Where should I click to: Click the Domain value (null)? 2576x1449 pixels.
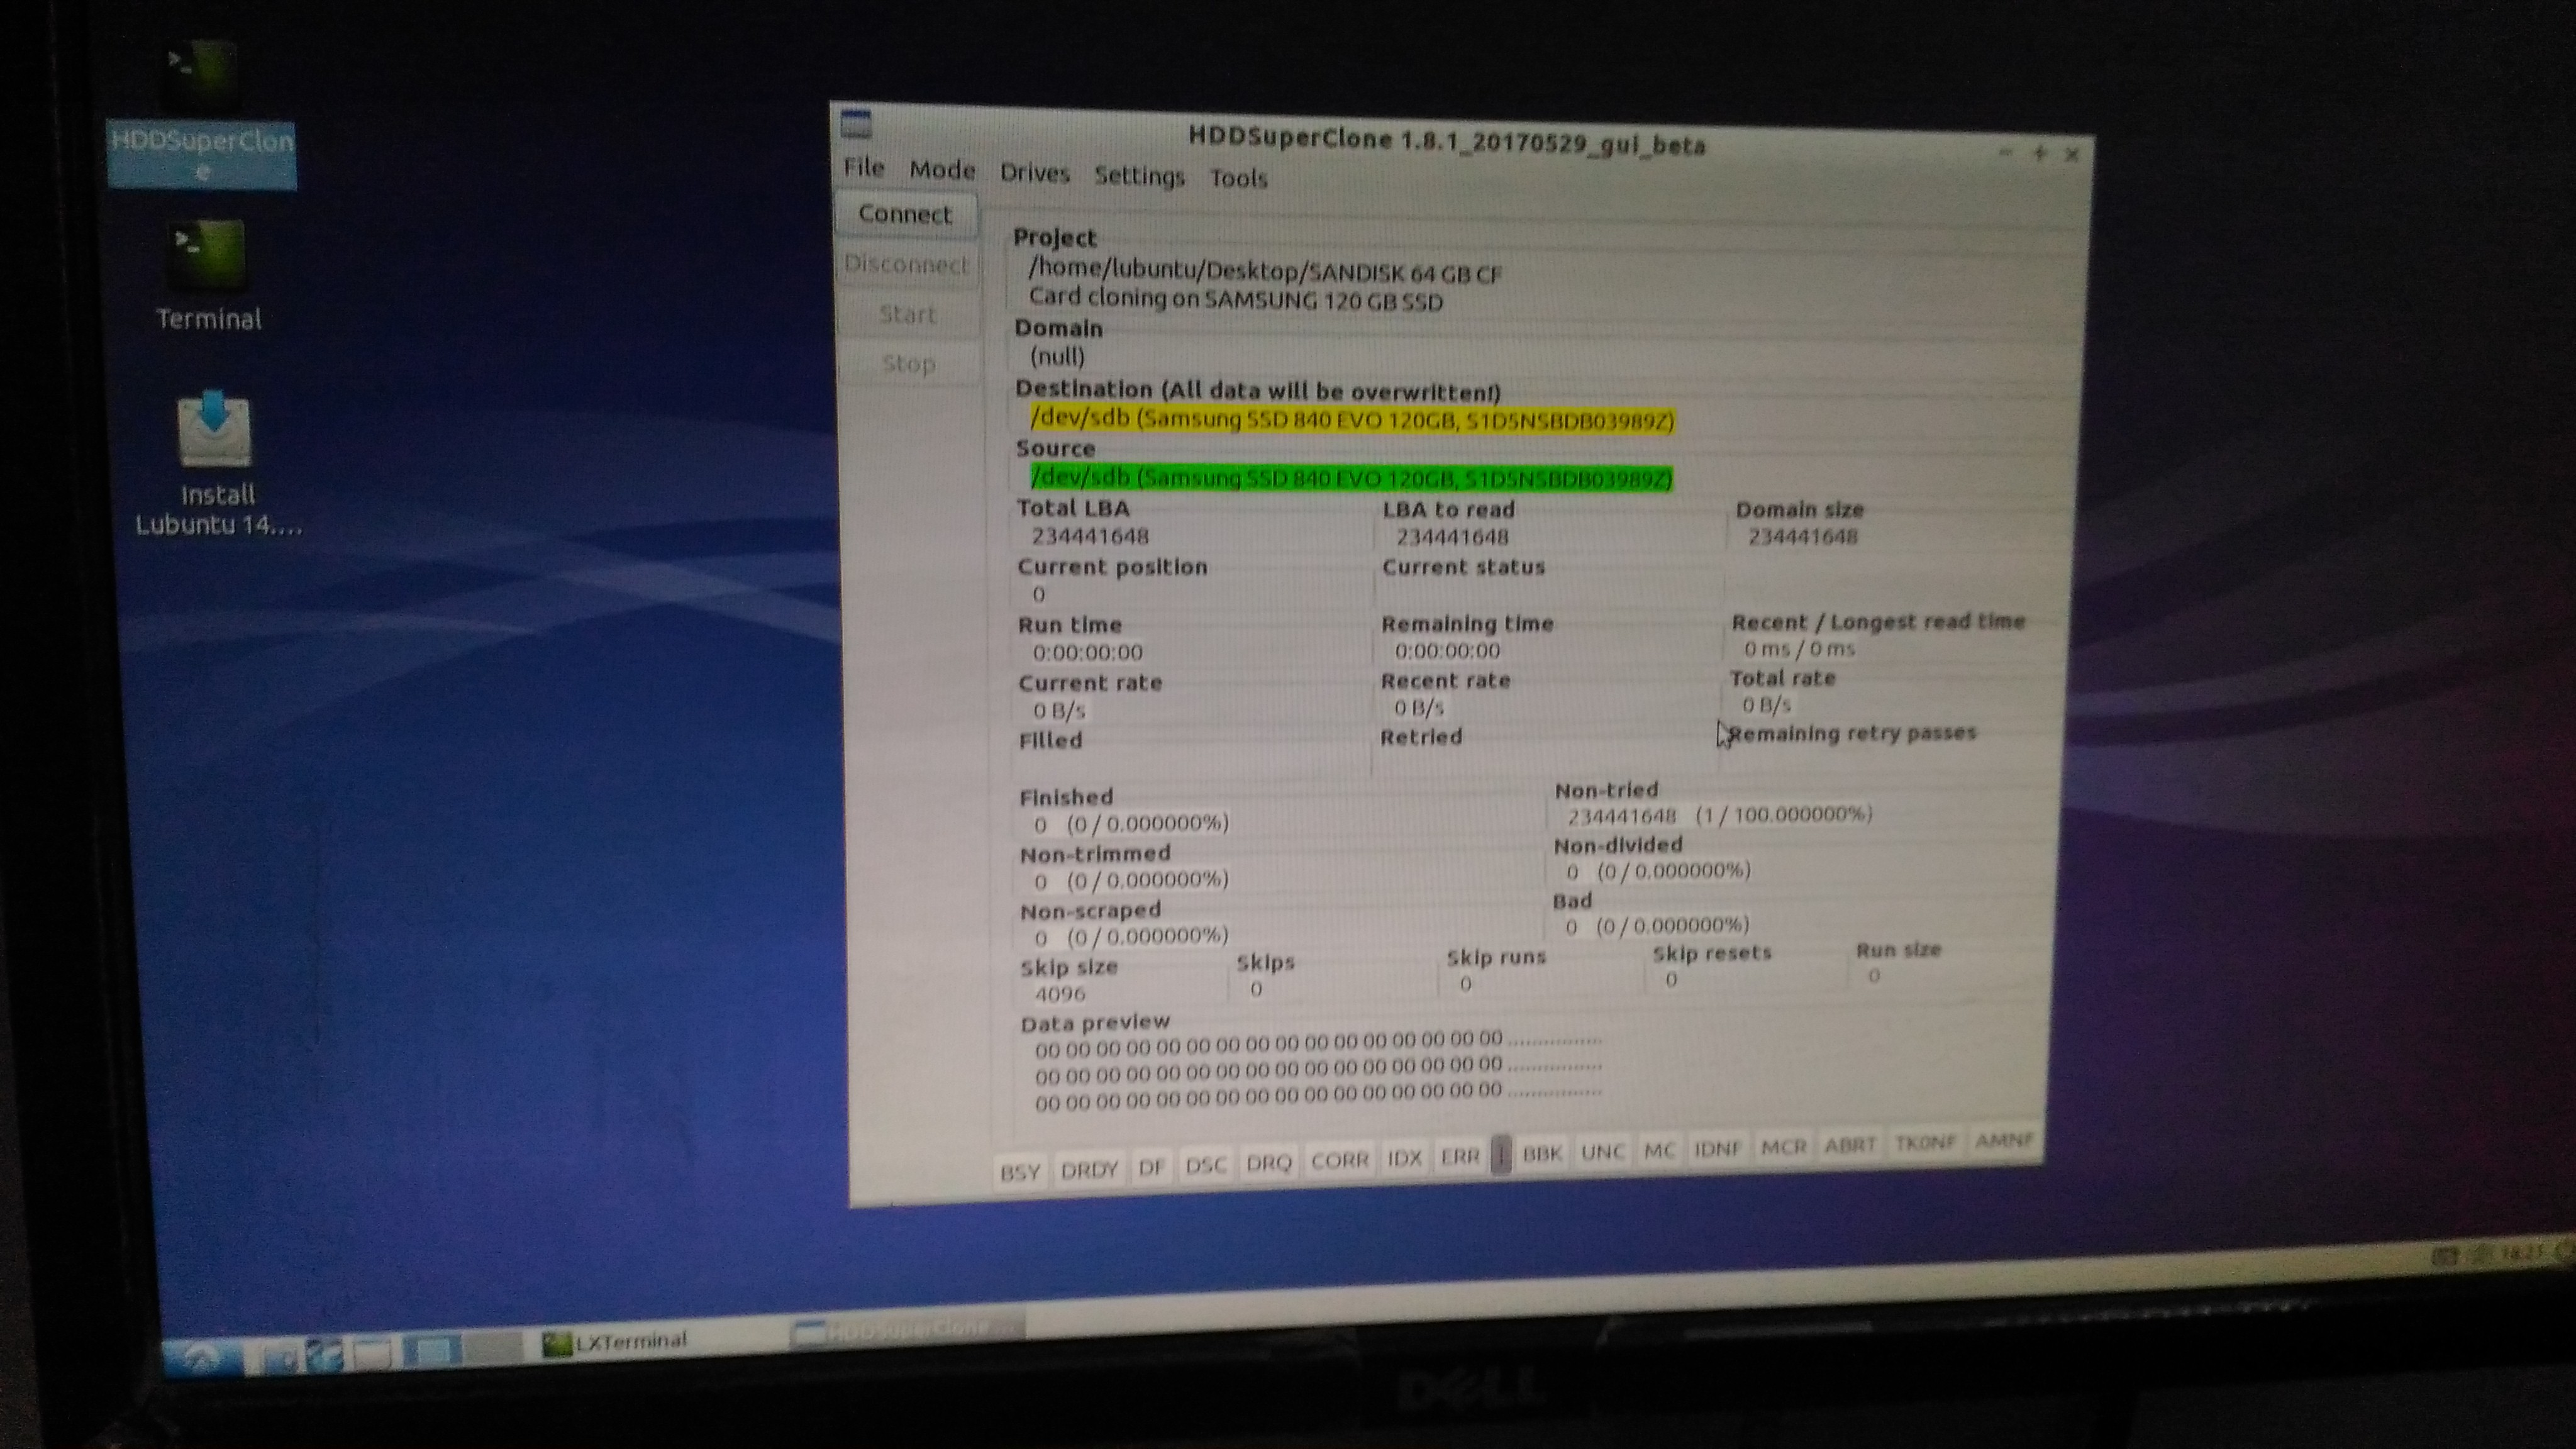coord(1057,357)
